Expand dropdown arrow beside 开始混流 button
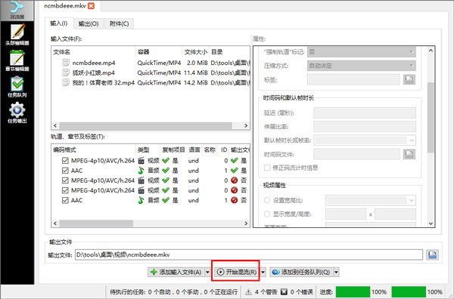This screenshot has height=299, width=454. [263, 272]
